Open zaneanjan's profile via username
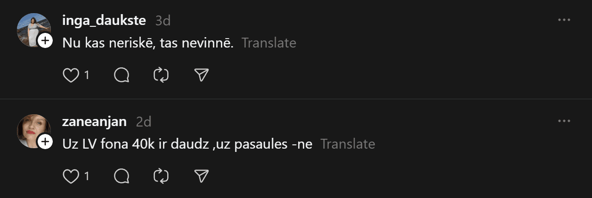Image resolution: width=592 pixels, height=198 pixels. [x=94, y=121]
